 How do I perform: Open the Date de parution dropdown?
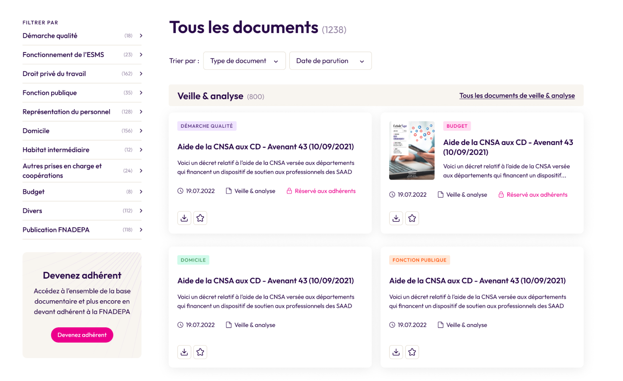(330, 61)
